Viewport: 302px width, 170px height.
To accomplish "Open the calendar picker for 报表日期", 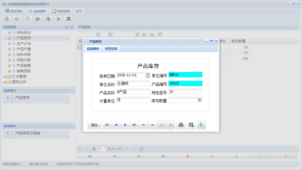I will click(x=147, y=75).
